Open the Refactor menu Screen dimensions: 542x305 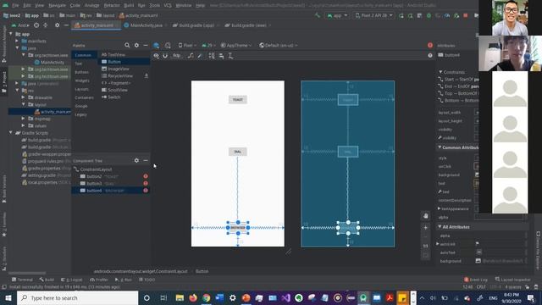[112, 6]
